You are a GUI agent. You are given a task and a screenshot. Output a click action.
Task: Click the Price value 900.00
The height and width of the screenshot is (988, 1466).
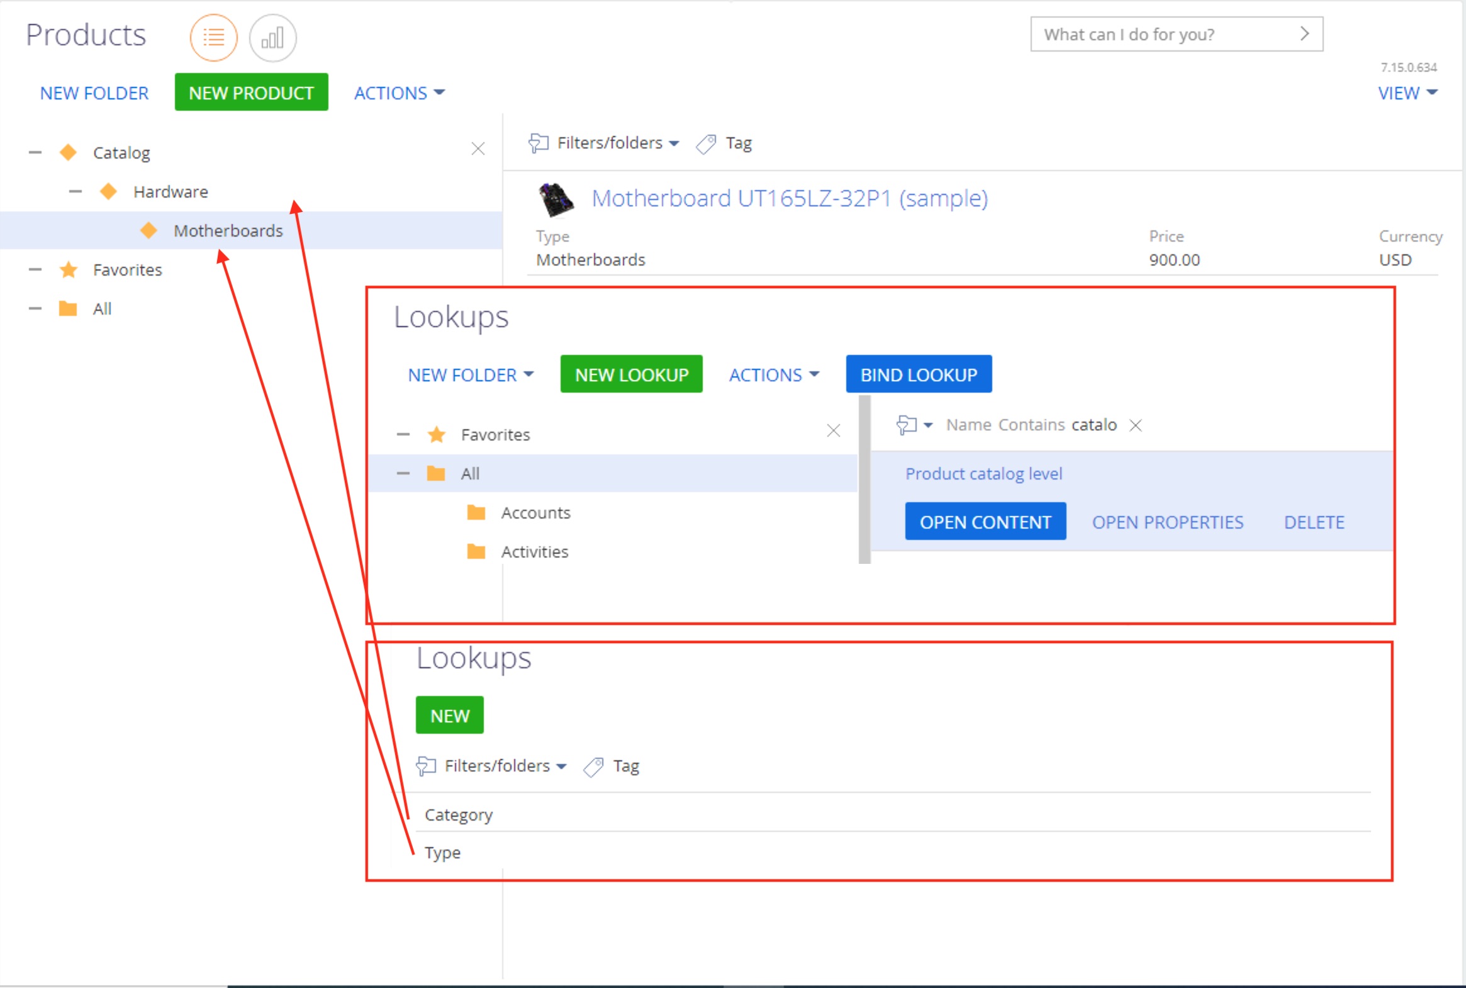coord(1174,260)
